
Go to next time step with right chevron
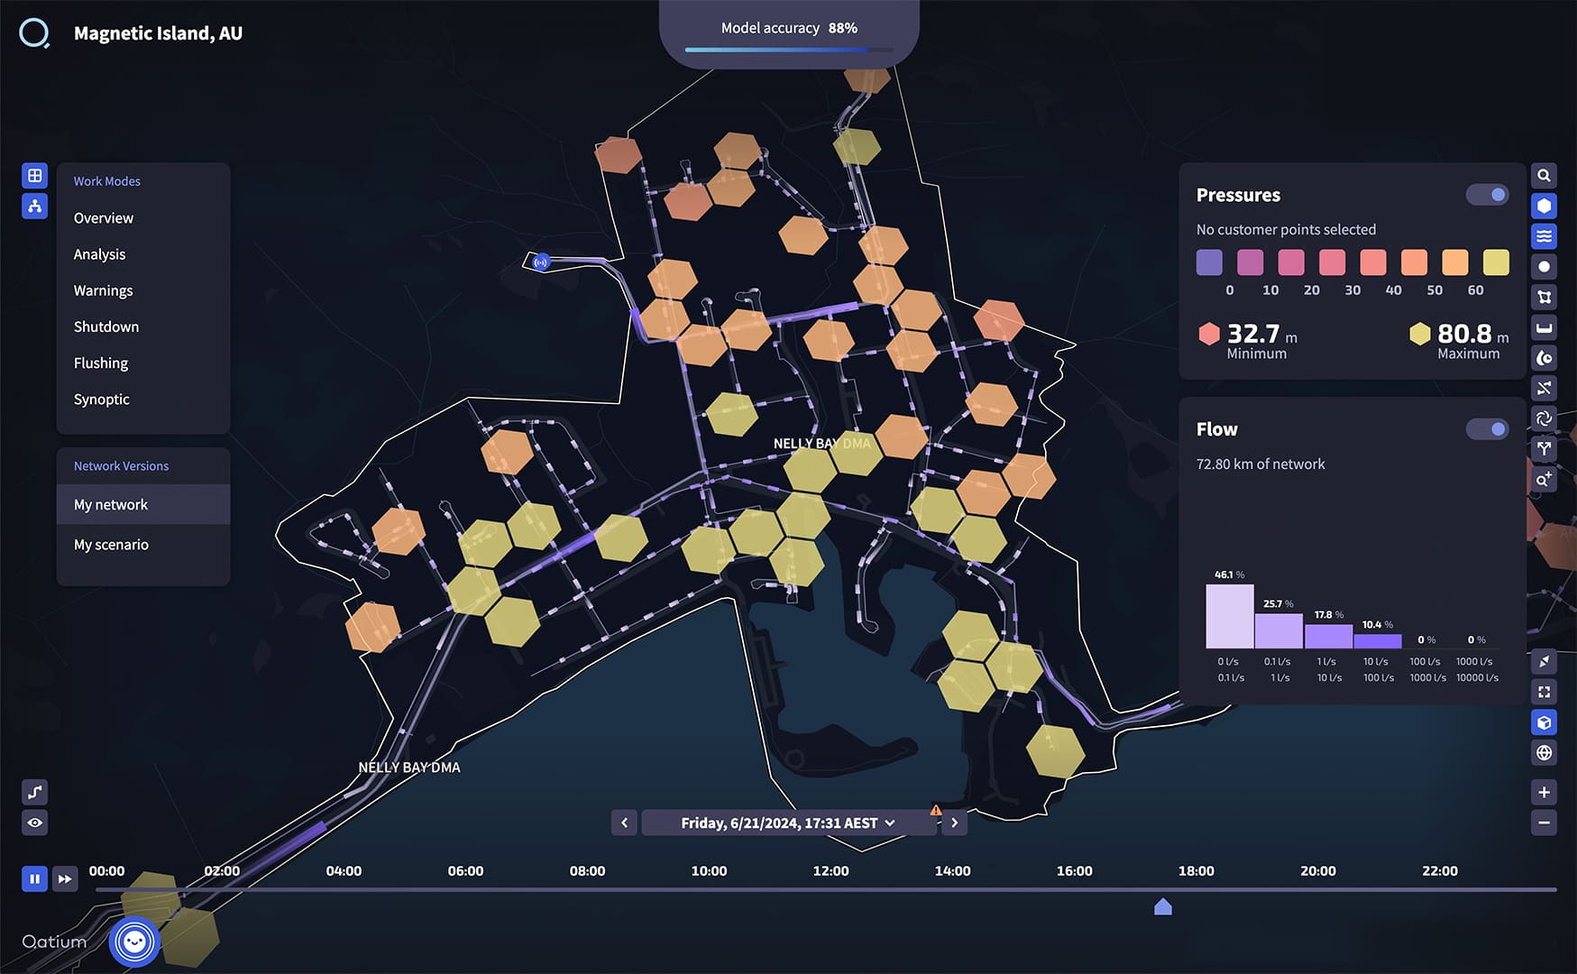click(x=954, y=822)
